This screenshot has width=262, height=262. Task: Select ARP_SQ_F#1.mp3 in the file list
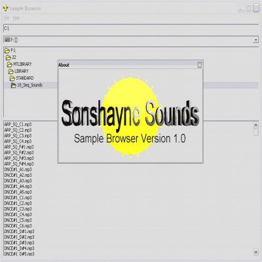click(19, 147)
